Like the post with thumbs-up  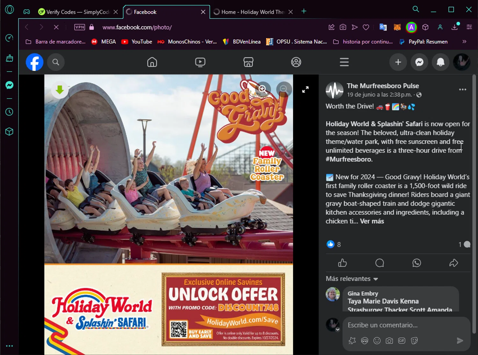[343, 263]
